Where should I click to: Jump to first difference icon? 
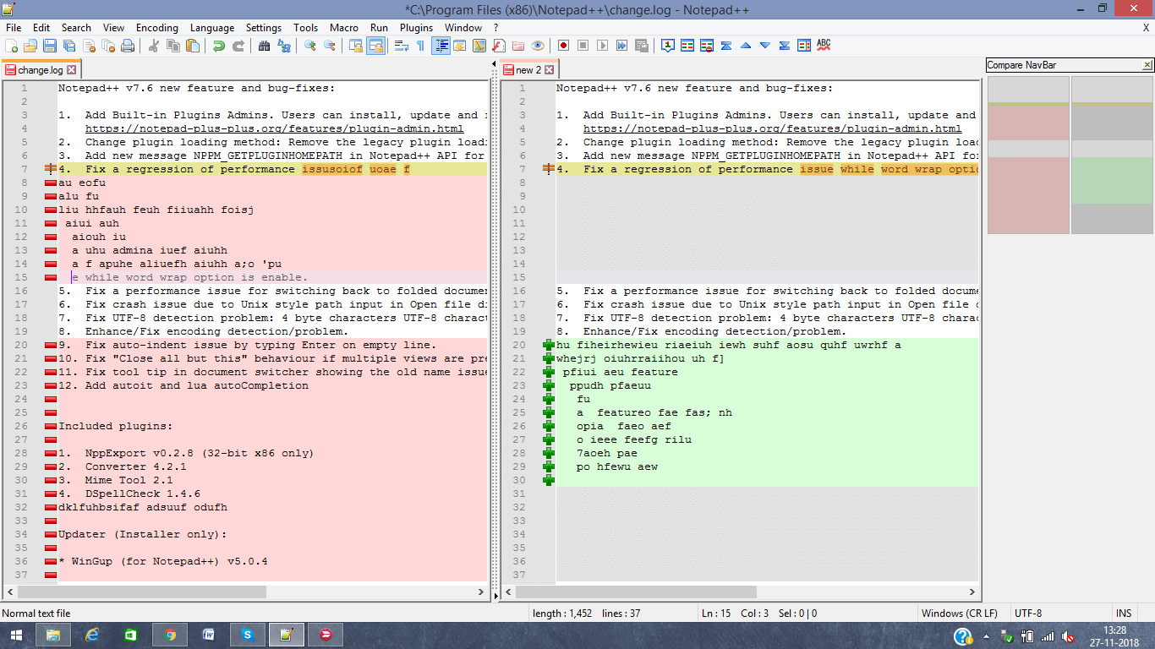coord(726,46)
